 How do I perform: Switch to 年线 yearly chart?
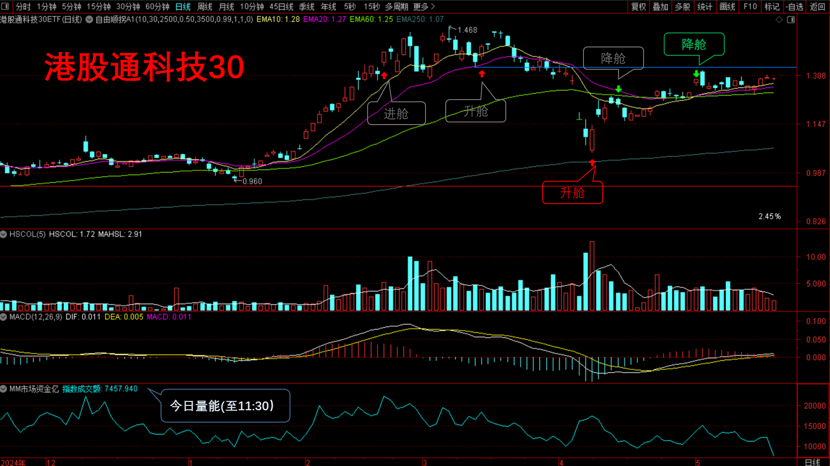point(329,7)
